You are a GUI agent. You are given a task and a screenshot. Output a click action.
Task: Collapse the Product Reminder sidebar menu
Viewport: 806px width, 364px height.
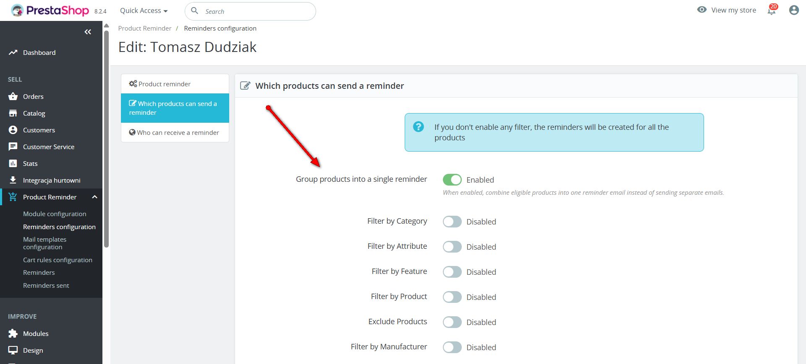[x=95, y=197]
